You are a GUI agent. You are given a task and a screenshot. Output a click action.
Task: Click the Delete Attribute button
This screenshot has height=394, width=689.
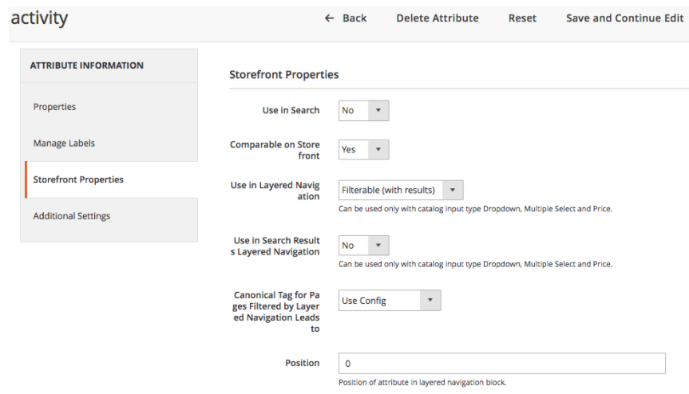[438, 18]
